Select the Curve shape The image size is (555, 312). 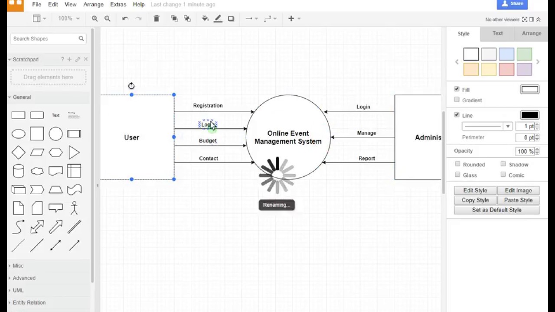point(18,227)
